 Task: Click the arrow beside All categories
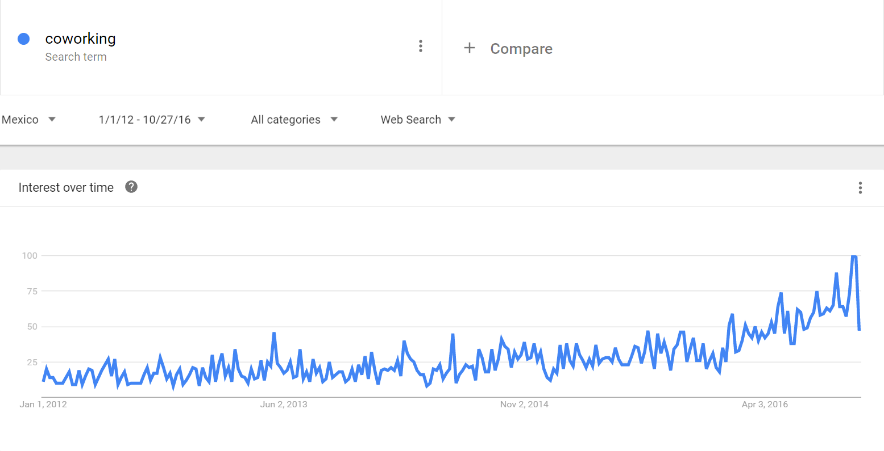334,119
